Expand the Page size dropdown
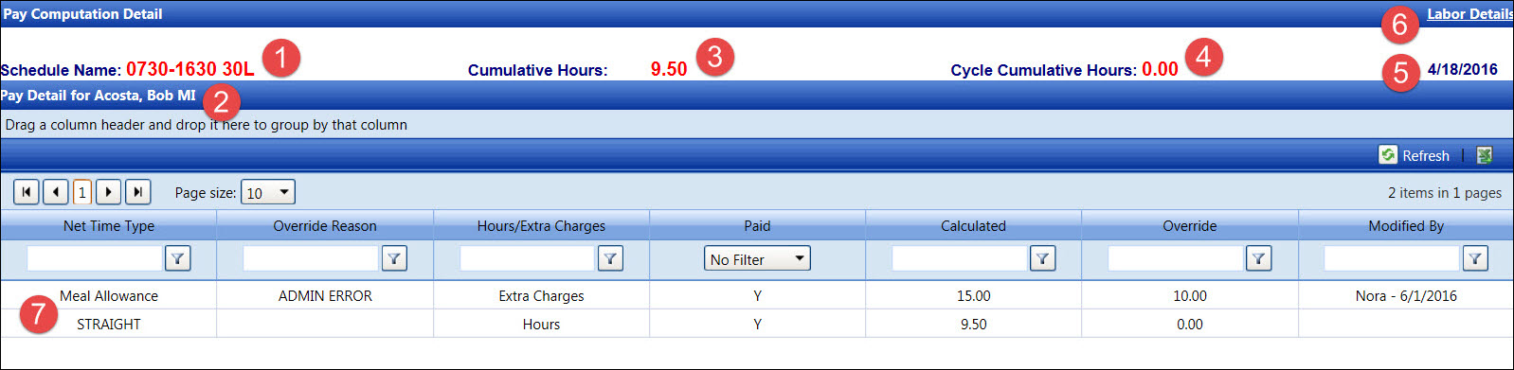This screenshot has width=1514, height=370. (x=268, y=192)
